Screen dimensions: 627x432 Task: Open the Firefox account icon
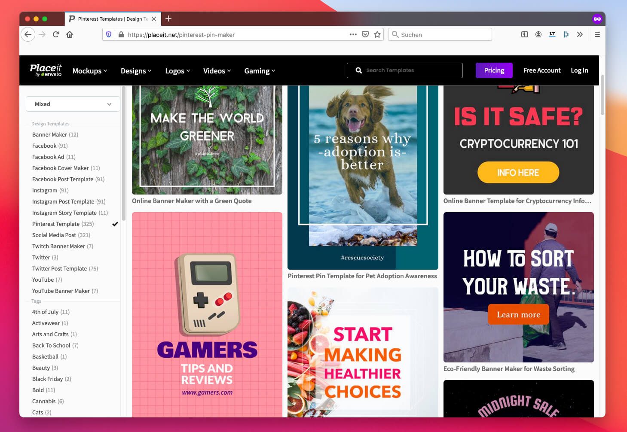coord(538,34)
